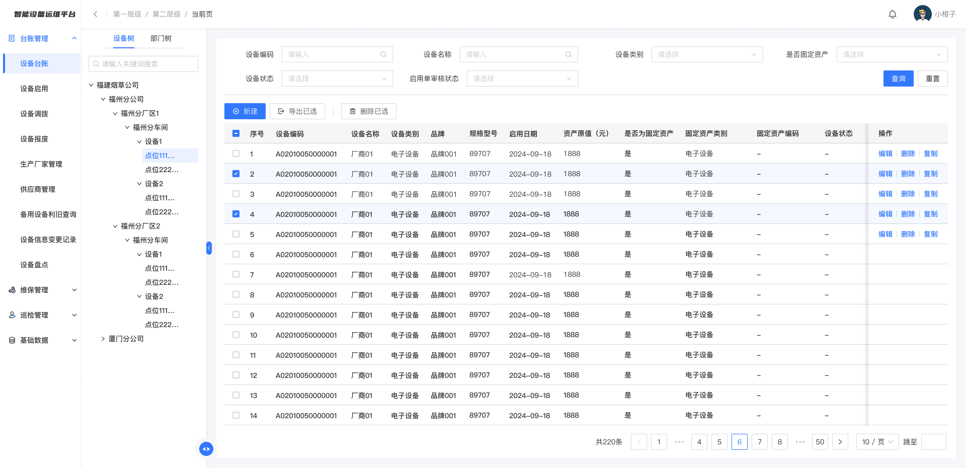Viewport: 966px width, 468px height.
Task: Click search icon in 设备名称 field
Action: point(569,54)
